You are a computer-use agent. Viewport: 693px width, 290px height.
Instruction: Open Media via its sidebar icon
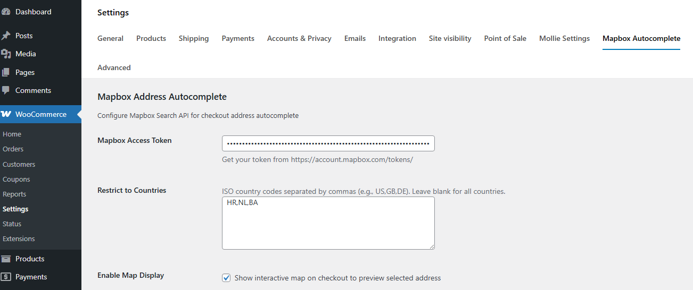click(6, 54)
